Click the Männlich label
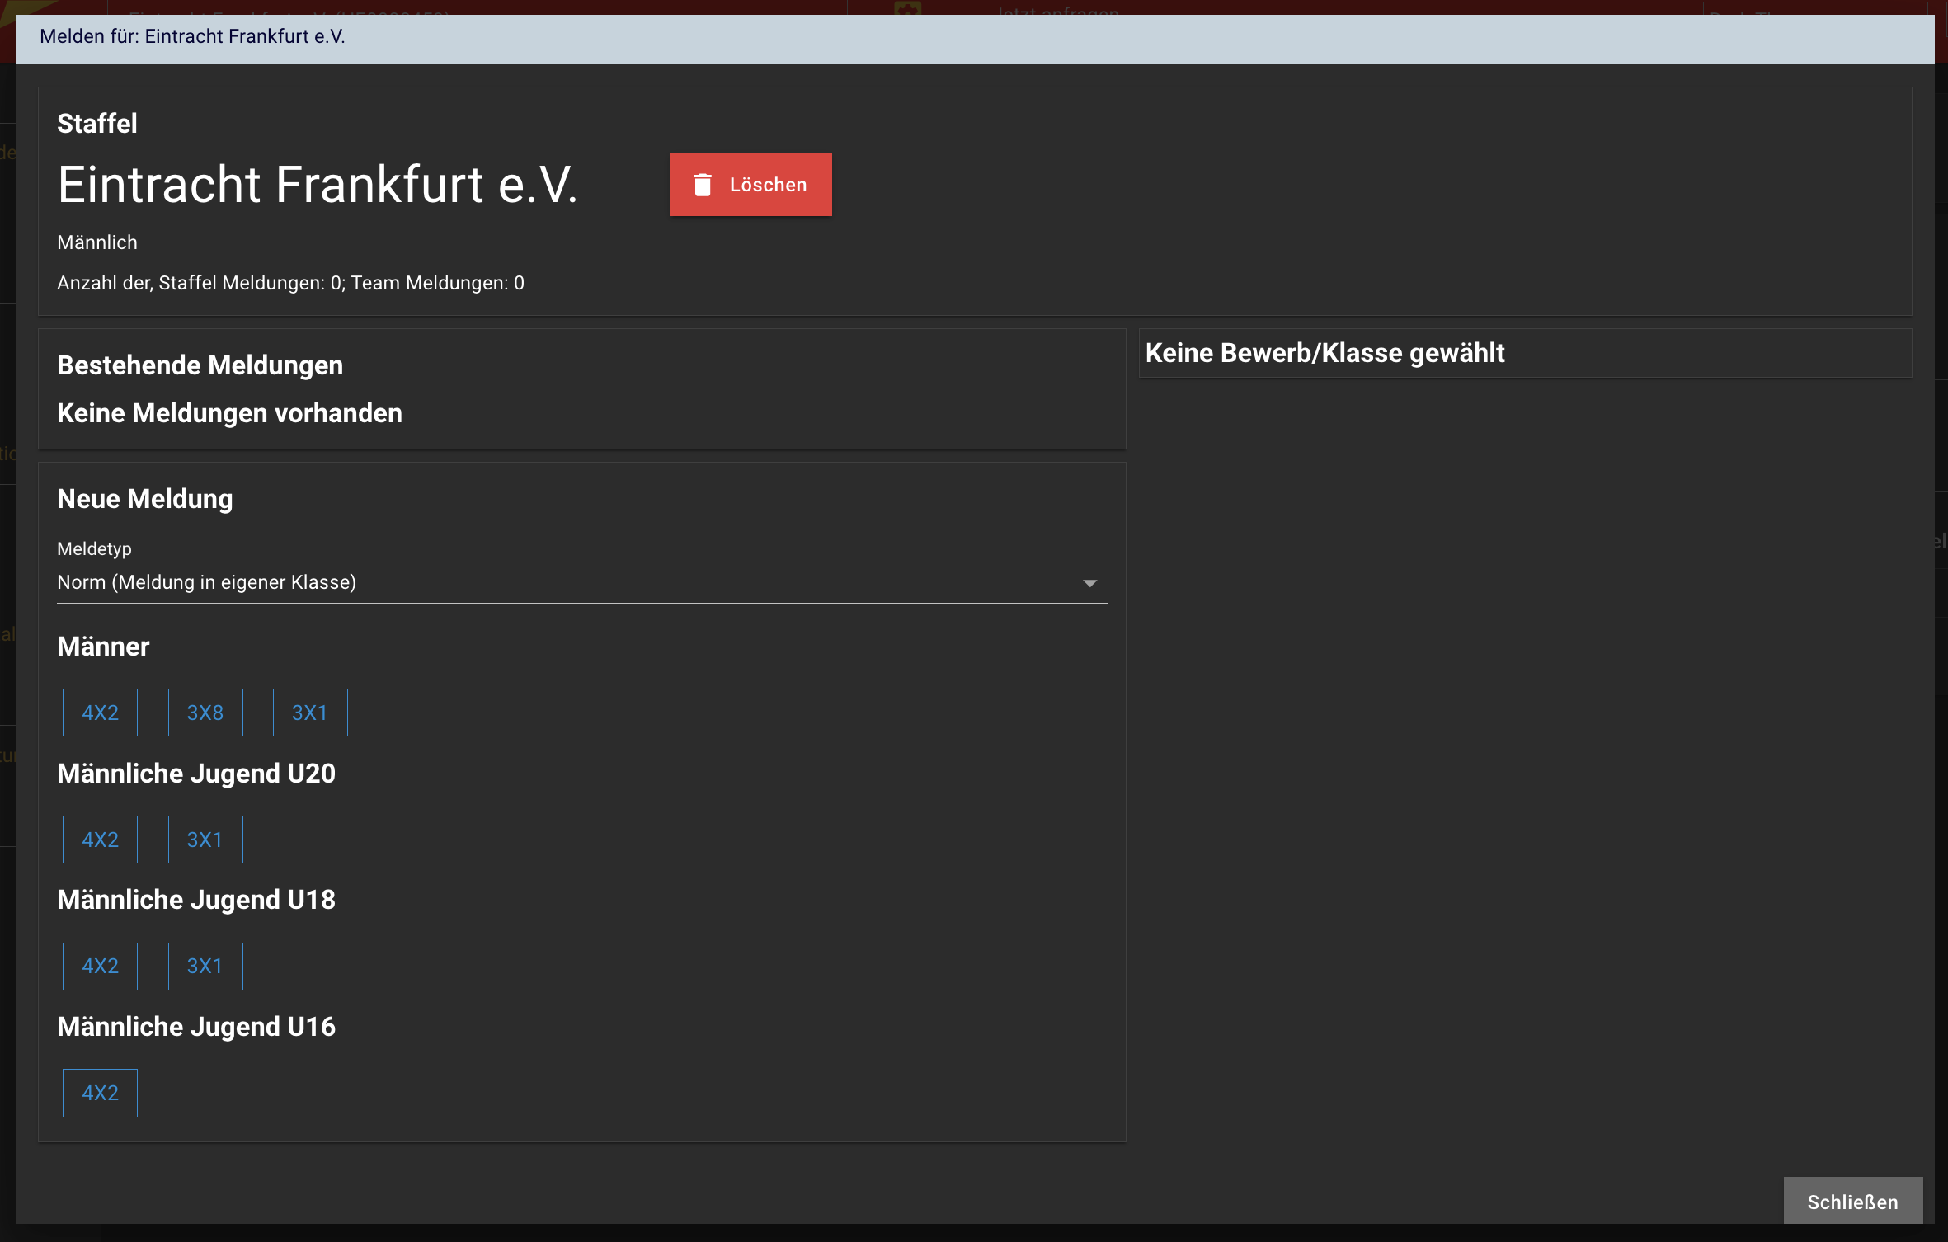This screenshot has width=1948, height=1242. coord(97,242)
